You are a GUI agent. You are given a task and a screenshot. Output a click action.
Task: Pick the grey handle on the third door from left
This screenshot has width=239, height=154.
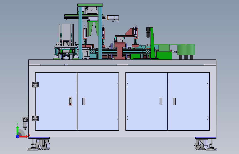coord(161,101)
